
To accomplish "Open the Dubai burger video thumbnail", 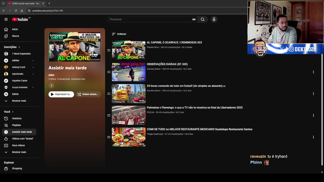I will click(x=129, y=94).
